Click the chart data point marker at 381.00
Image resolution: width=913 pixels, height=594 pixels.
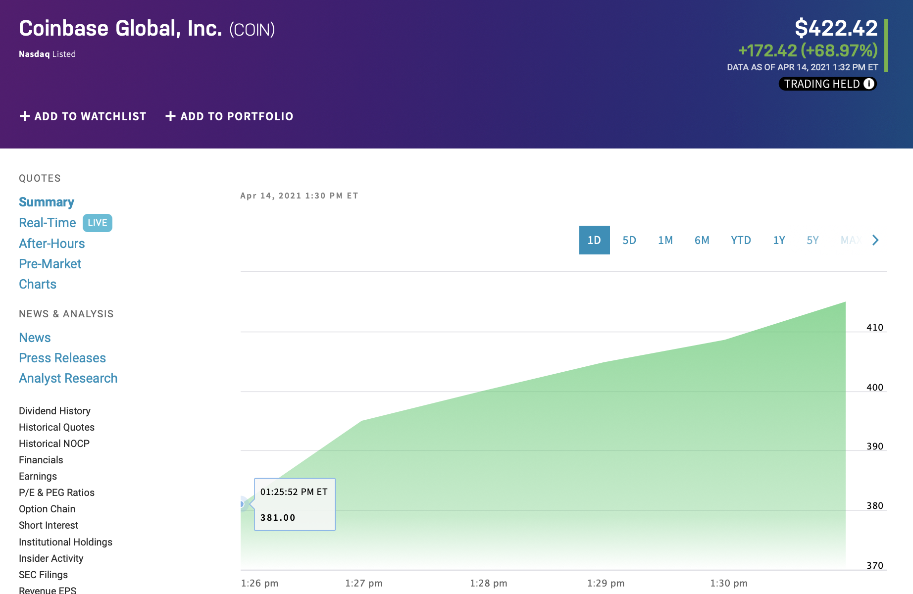point(242,504)
